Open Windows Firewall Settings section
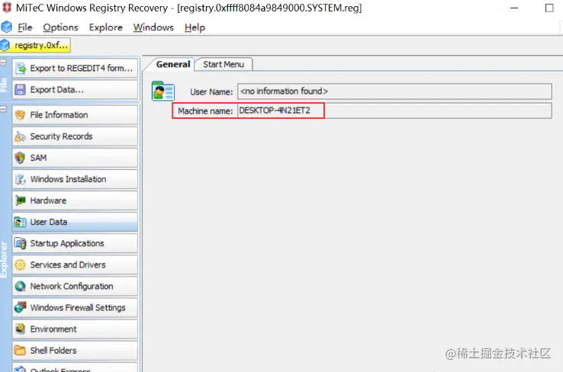The image size is (563, 372). click(x=75, y=307)
